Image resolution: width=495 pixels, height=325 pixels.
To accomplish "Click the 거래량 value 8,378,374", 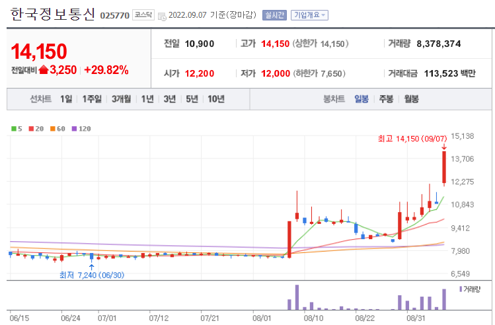I will (438, 44).
